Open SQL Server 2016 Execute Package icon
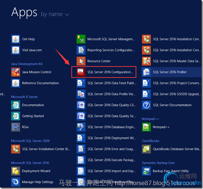Viewport: 203px width, 189px height. 81,160
